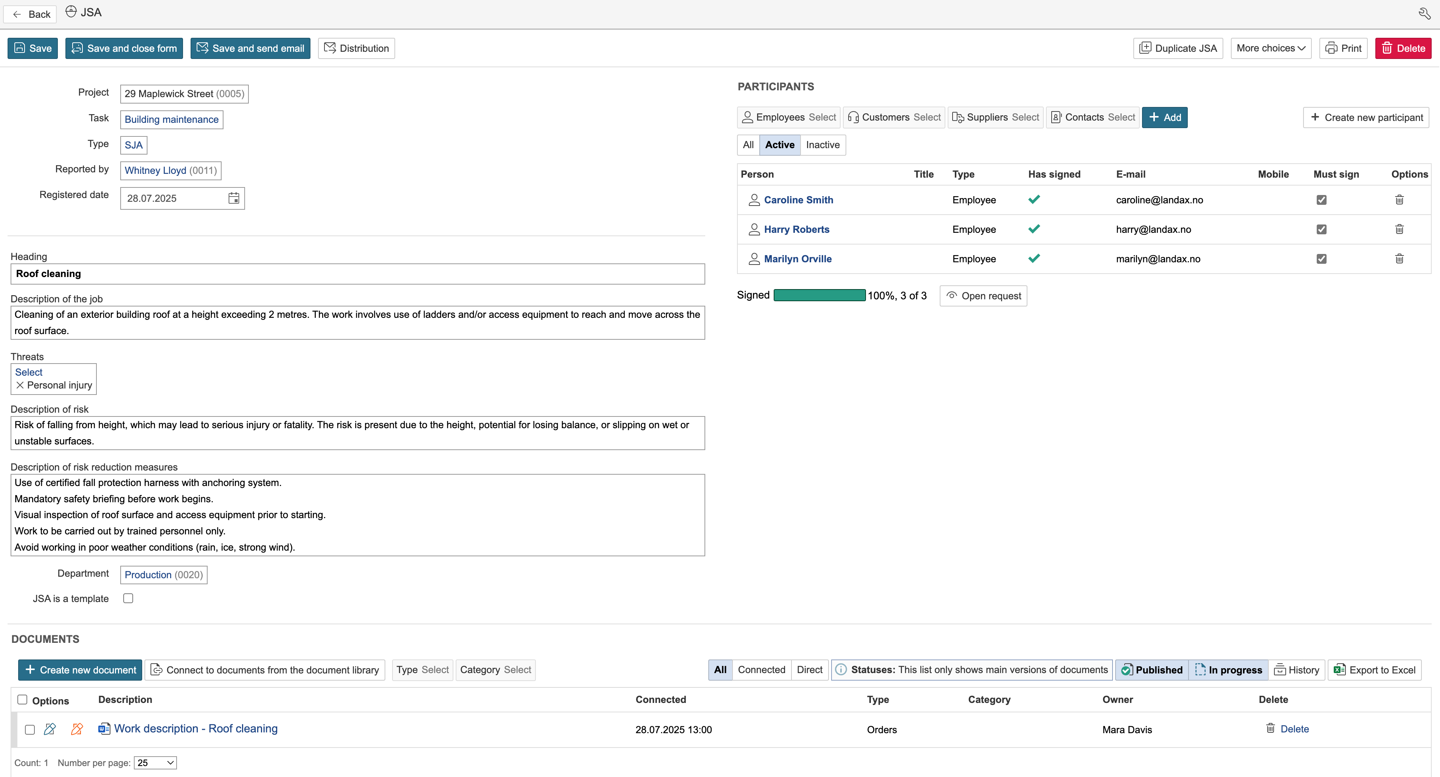Remove Caroline Smith with the trash icon
Image resolution: width=1440 pixels, height=777 pixels.
[1399, 200]
